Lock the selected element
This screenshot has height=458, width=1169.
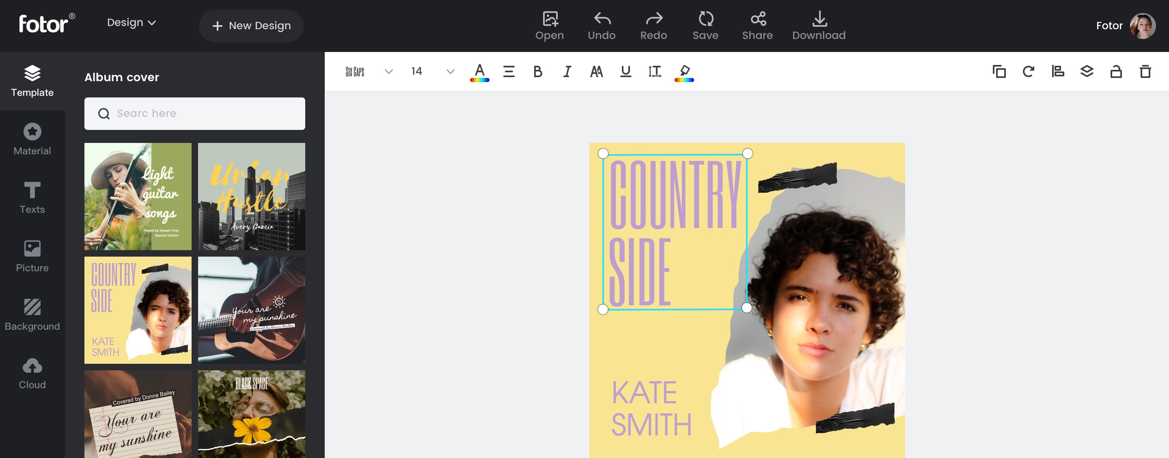click(1116, 72)
